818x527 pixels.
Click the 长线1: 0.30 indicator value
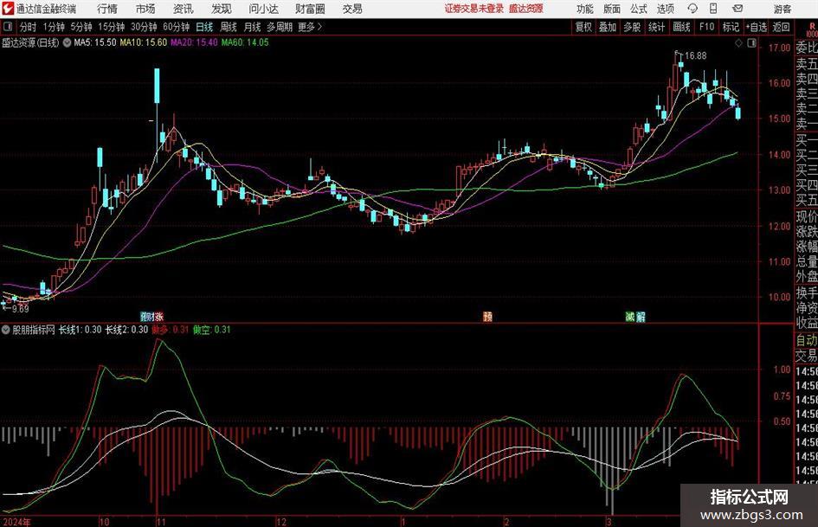pyautogui.click(x=80, y=330)
